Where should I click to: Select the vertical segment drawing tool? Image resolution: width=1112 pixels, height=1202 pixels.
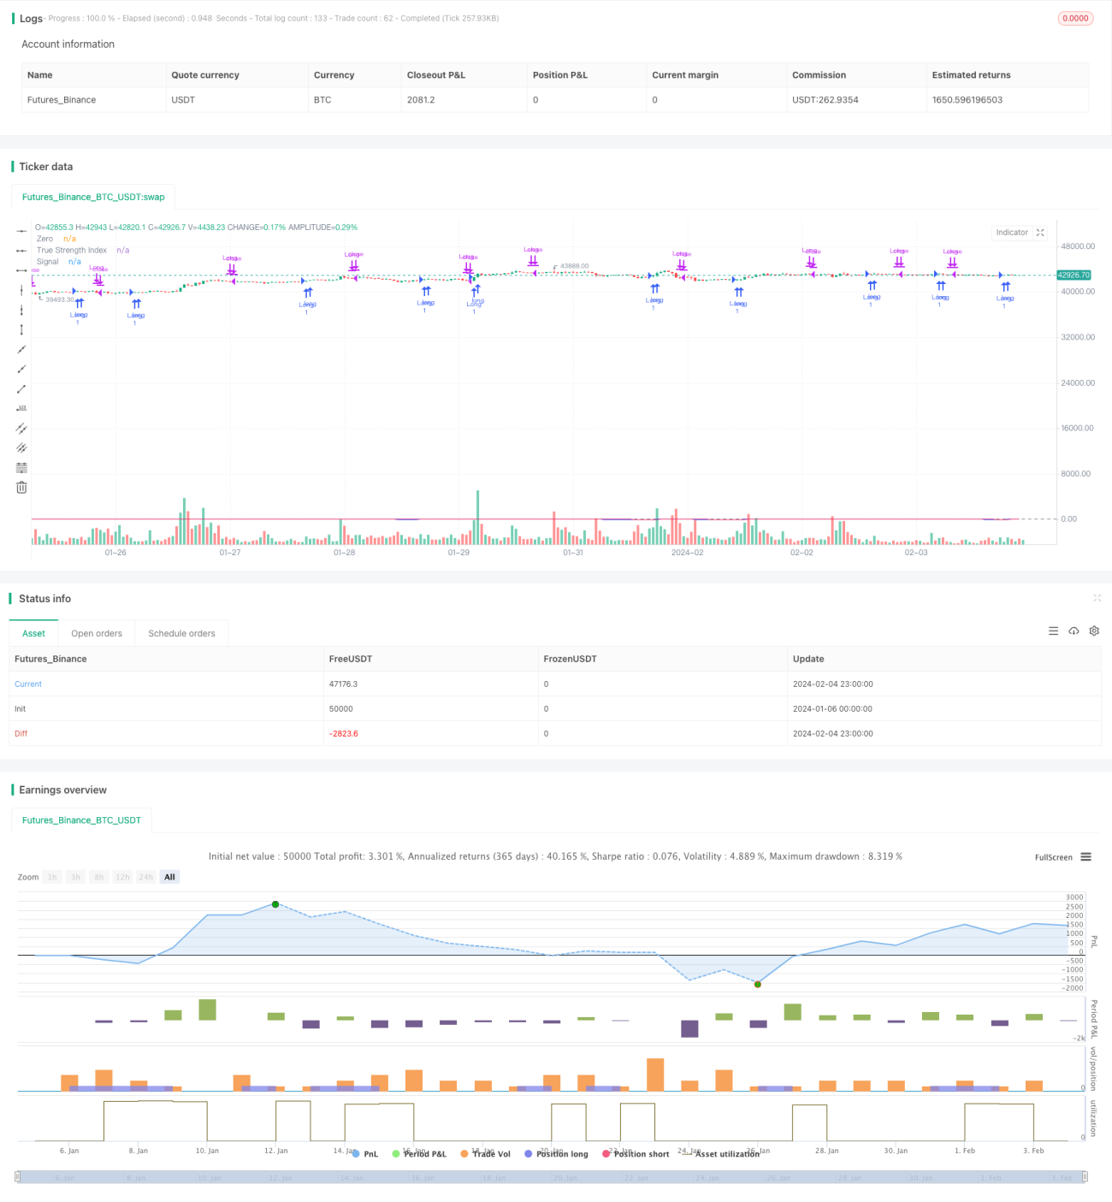(x=21, y=329)
